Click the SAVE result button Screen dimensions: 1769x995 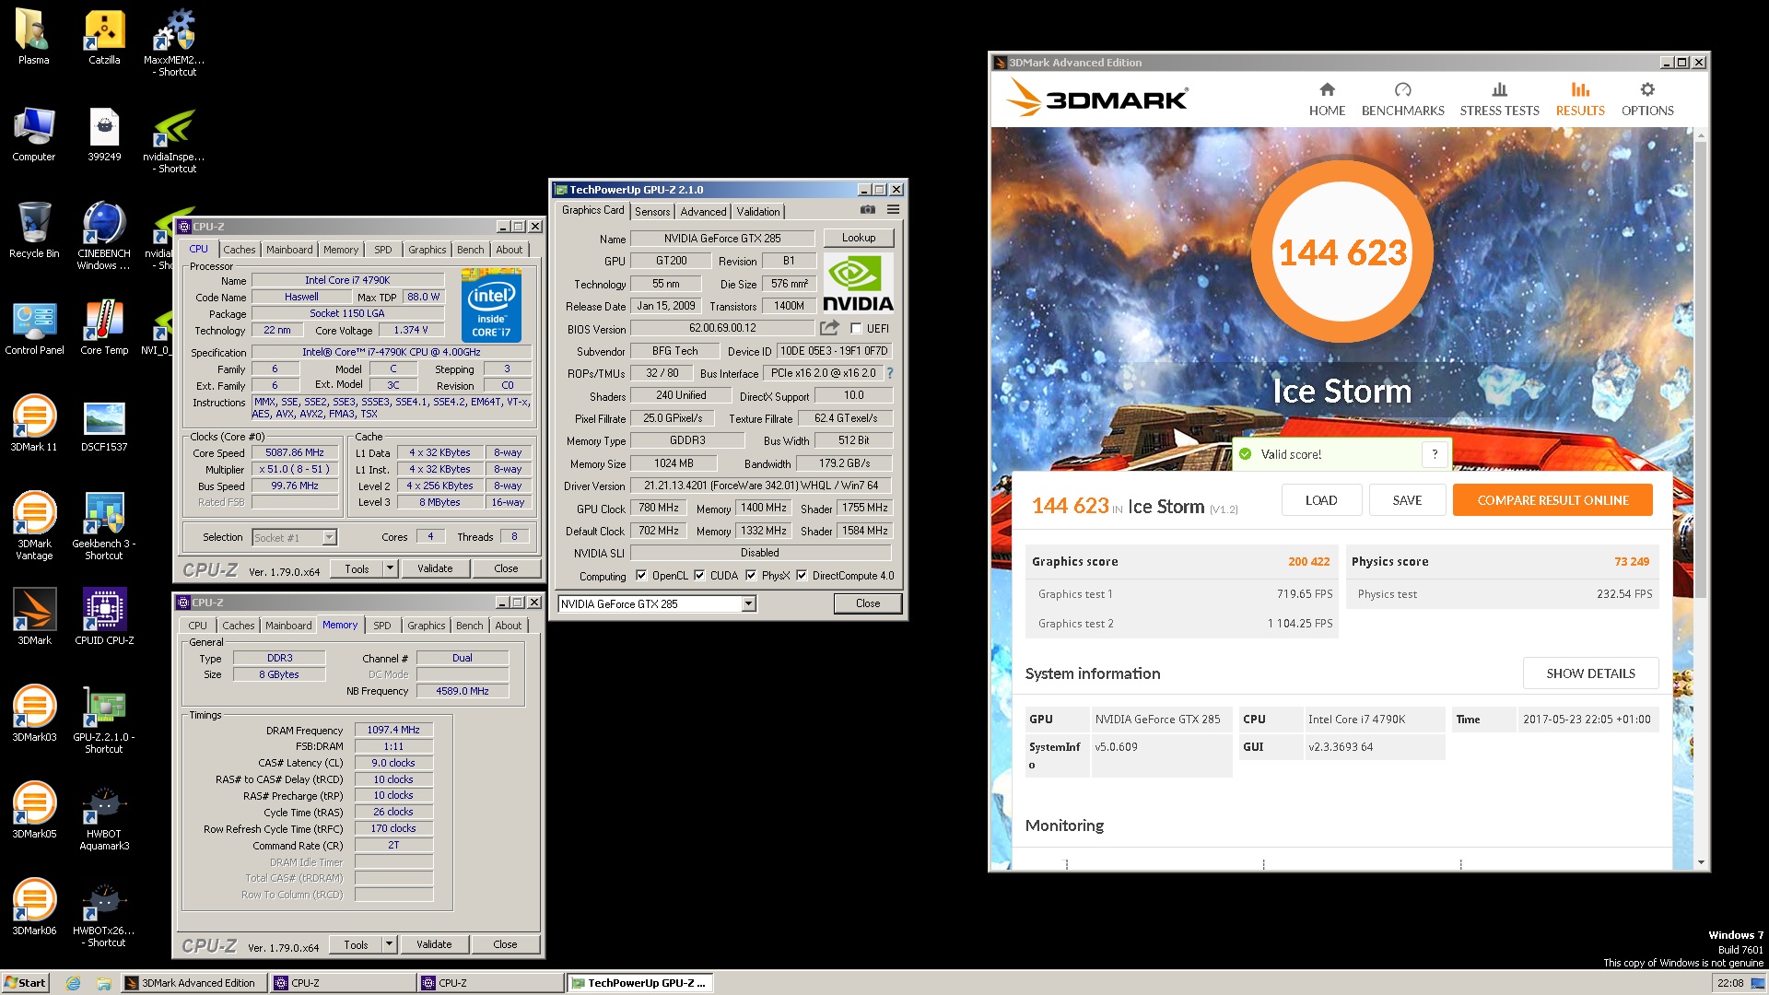(x=1407, y=500)
